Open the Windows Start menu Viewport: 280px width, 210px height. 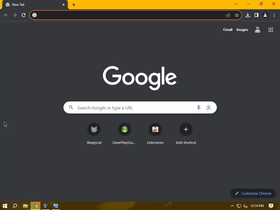(x=5, y=206)
